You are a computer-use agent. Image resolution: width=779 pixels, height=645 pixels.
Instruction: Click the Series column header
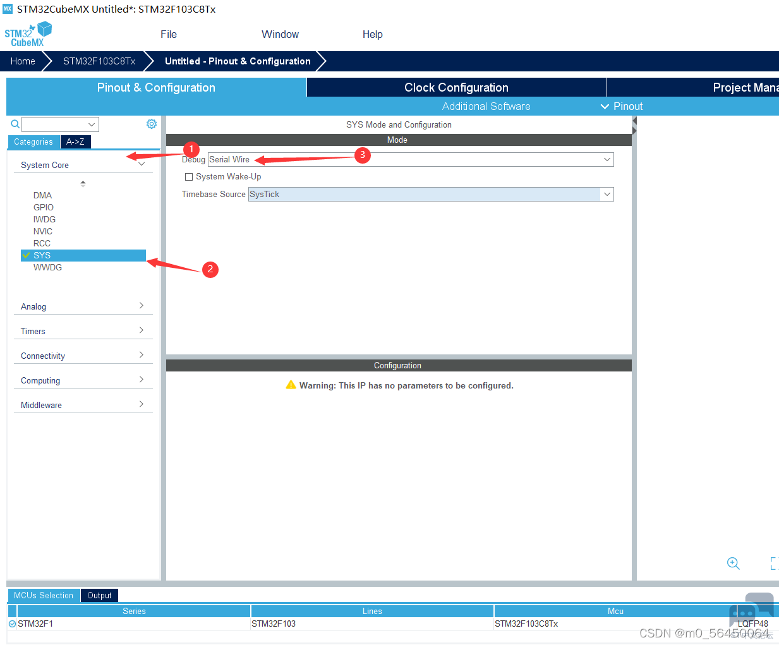coord(134,611)
